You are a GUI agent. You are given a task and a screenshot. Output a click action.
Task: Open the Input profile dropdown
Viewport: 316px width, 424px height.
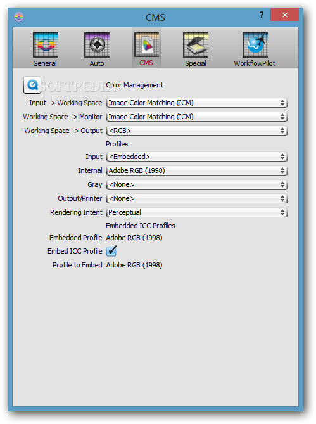pos(197,157)
